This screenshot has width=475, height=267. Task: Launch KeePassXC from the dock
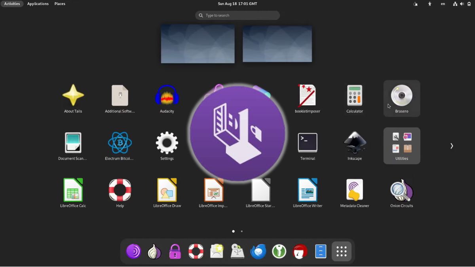(279, 251)
